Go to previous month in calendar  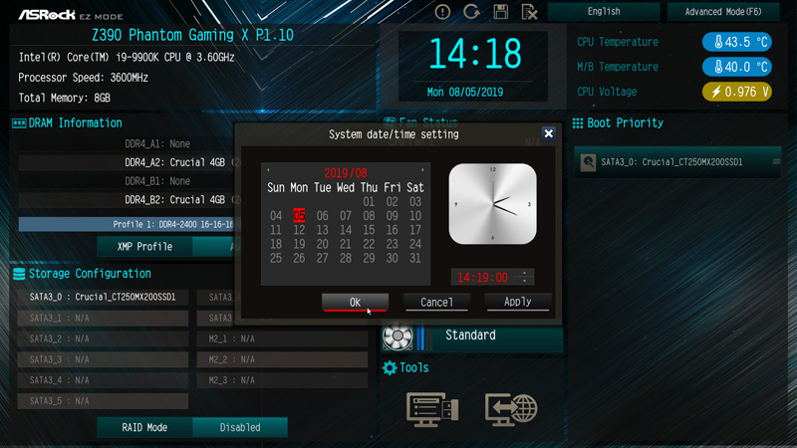click(268, 170)
